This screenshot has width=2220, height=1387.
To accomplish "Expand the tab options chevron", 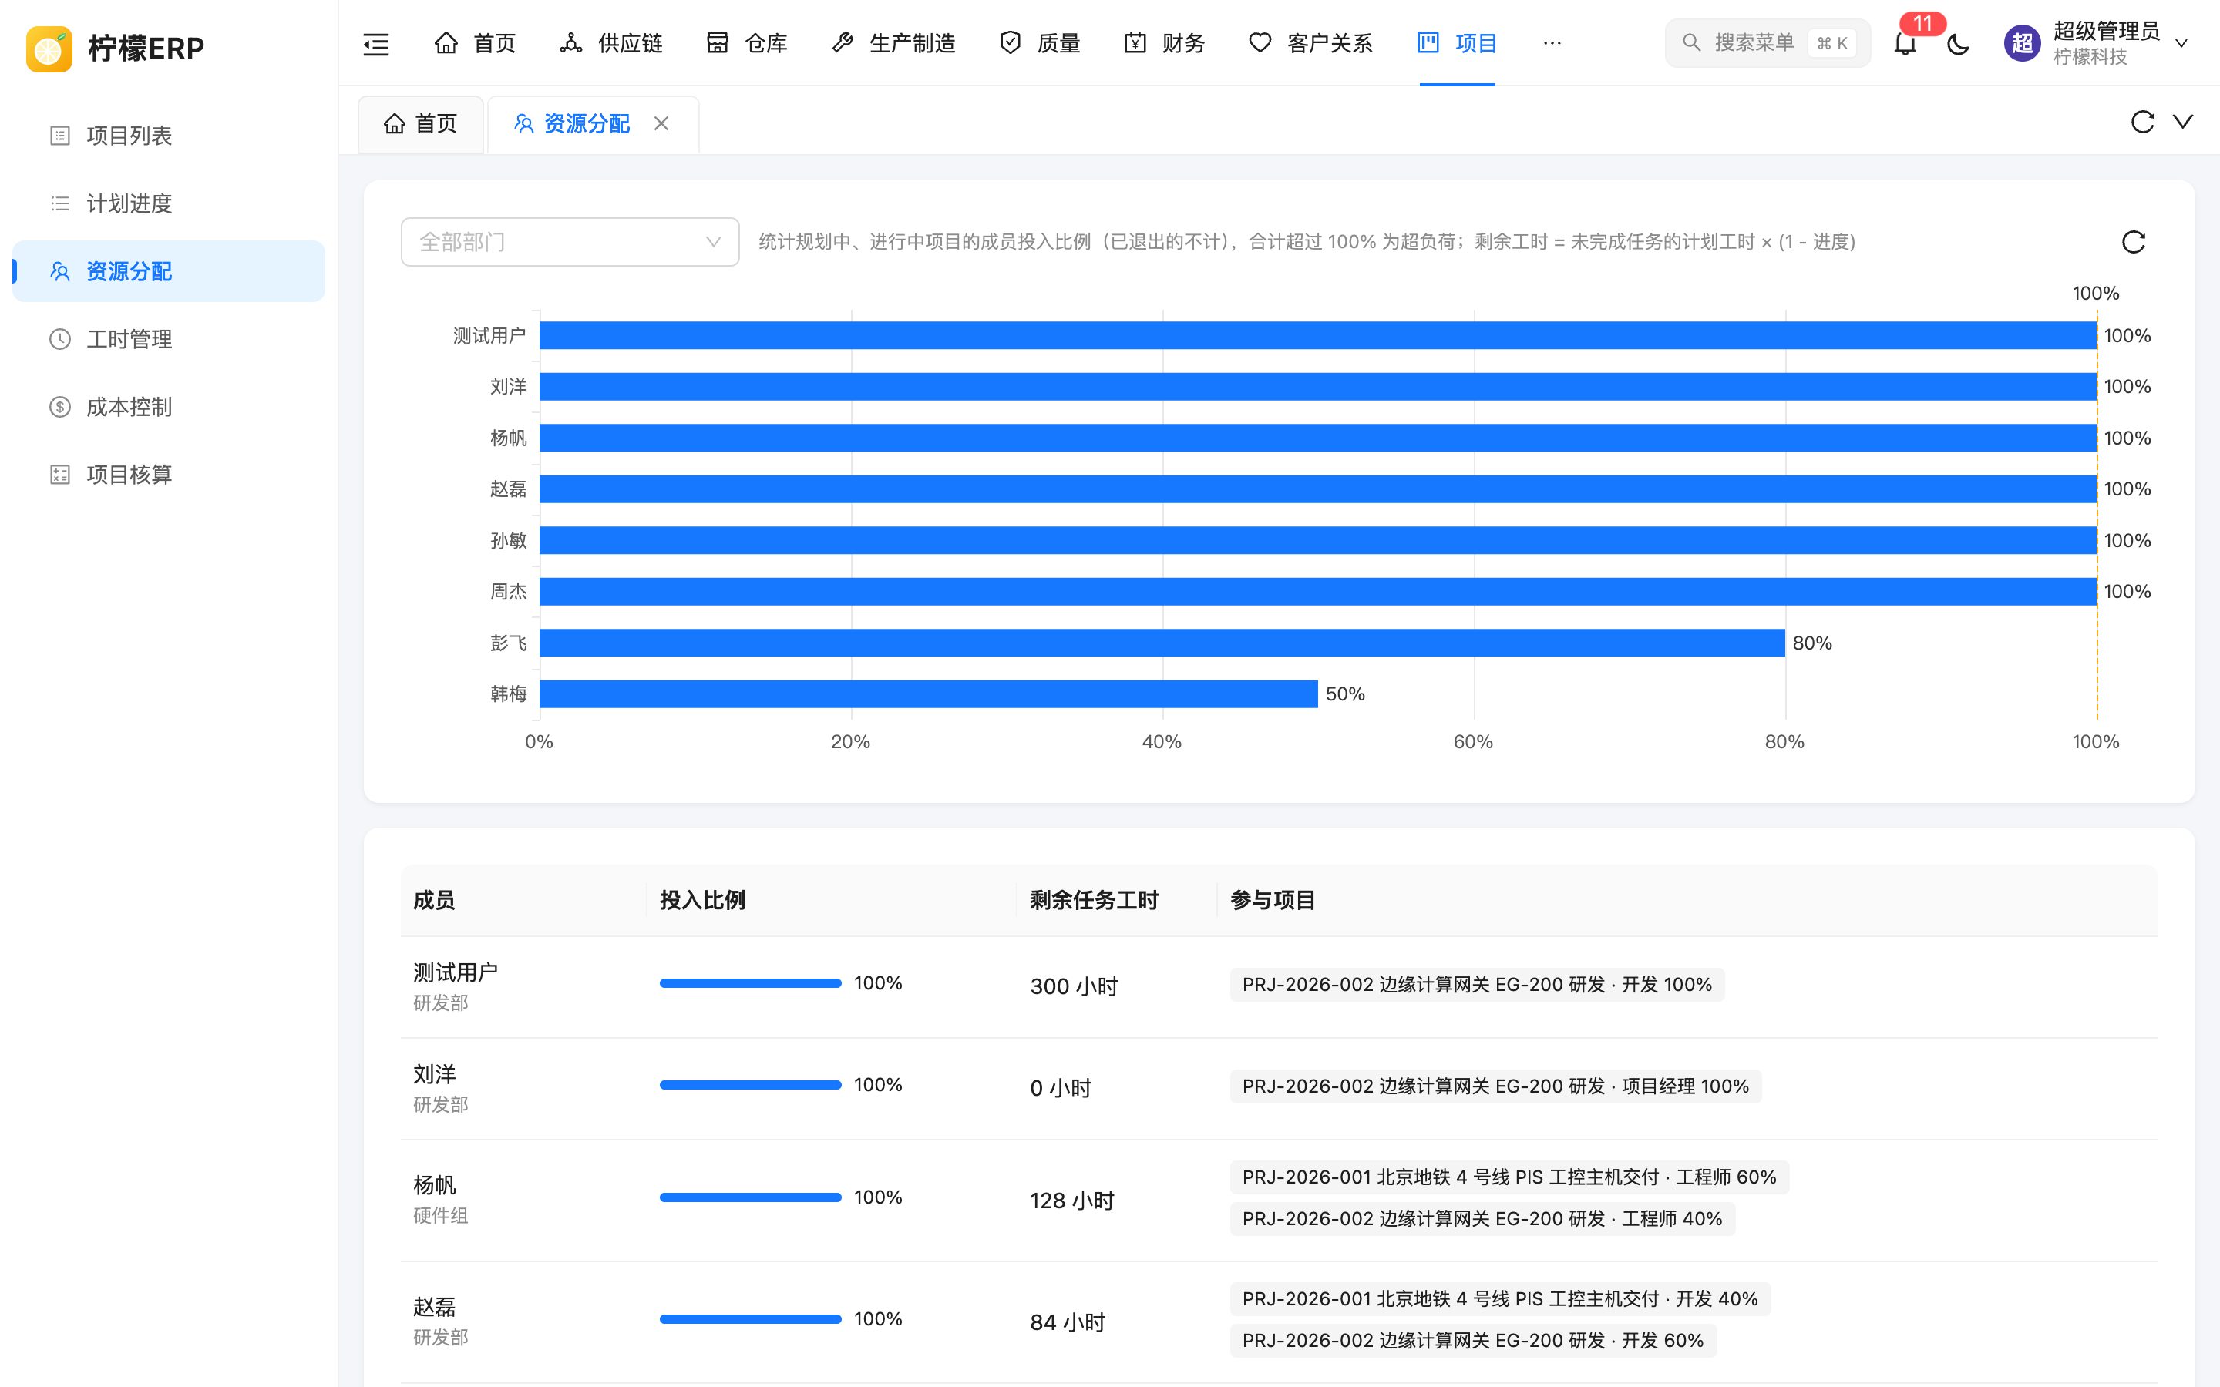I will point(2182,122).
